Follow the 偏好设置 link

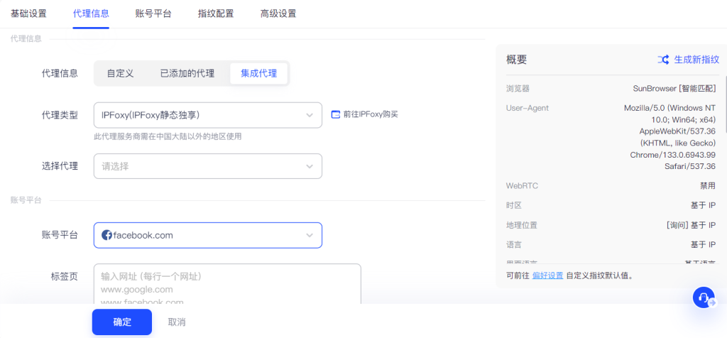(x=547, y=276)
